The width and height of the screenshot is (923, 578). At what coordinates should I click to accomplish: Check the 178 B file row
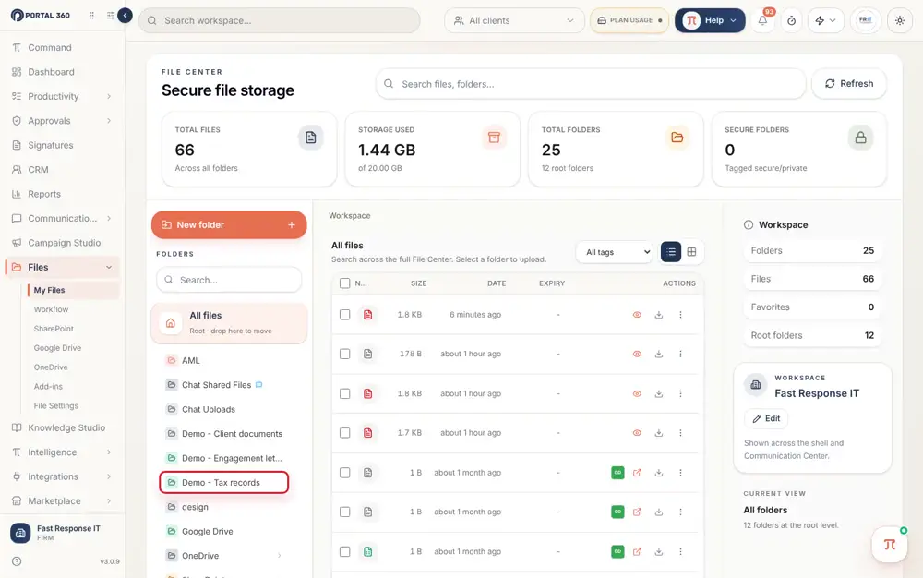[x=345, y=354]
